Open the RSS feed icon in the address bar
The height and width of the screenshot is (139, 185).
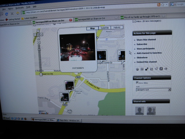159,5
